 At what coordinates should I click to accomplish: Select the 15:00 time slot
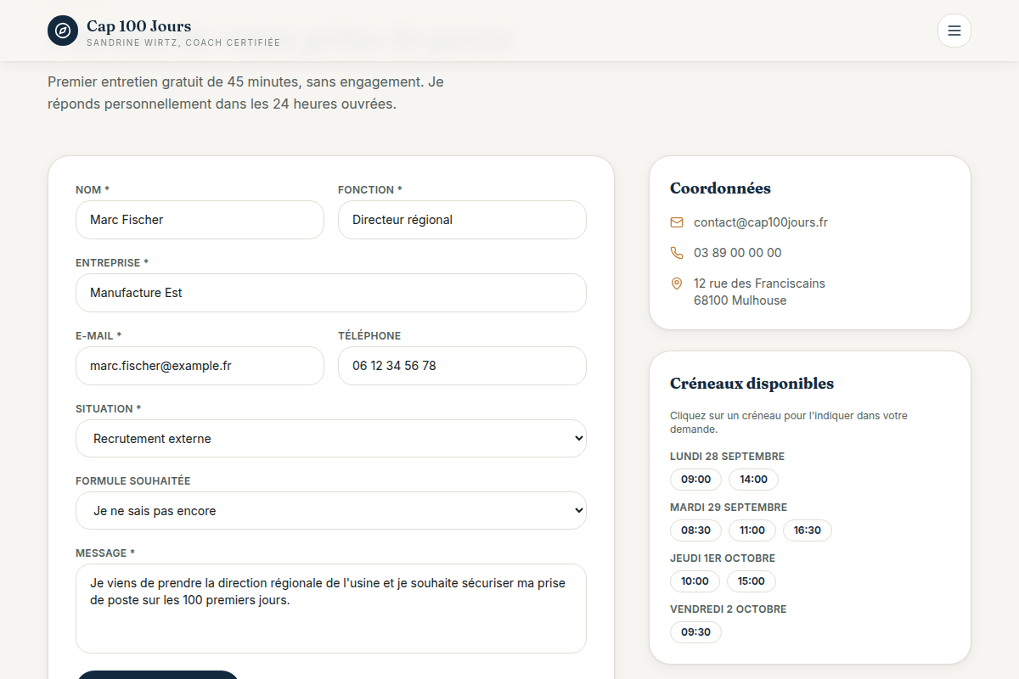pos(752,581)
